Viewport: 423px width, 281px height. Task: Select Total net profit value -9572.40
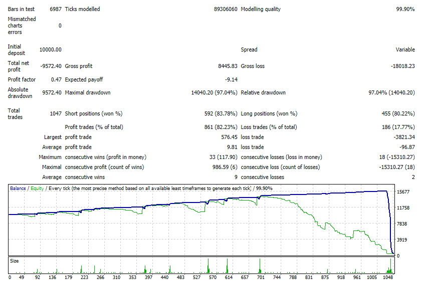[51, 66]
